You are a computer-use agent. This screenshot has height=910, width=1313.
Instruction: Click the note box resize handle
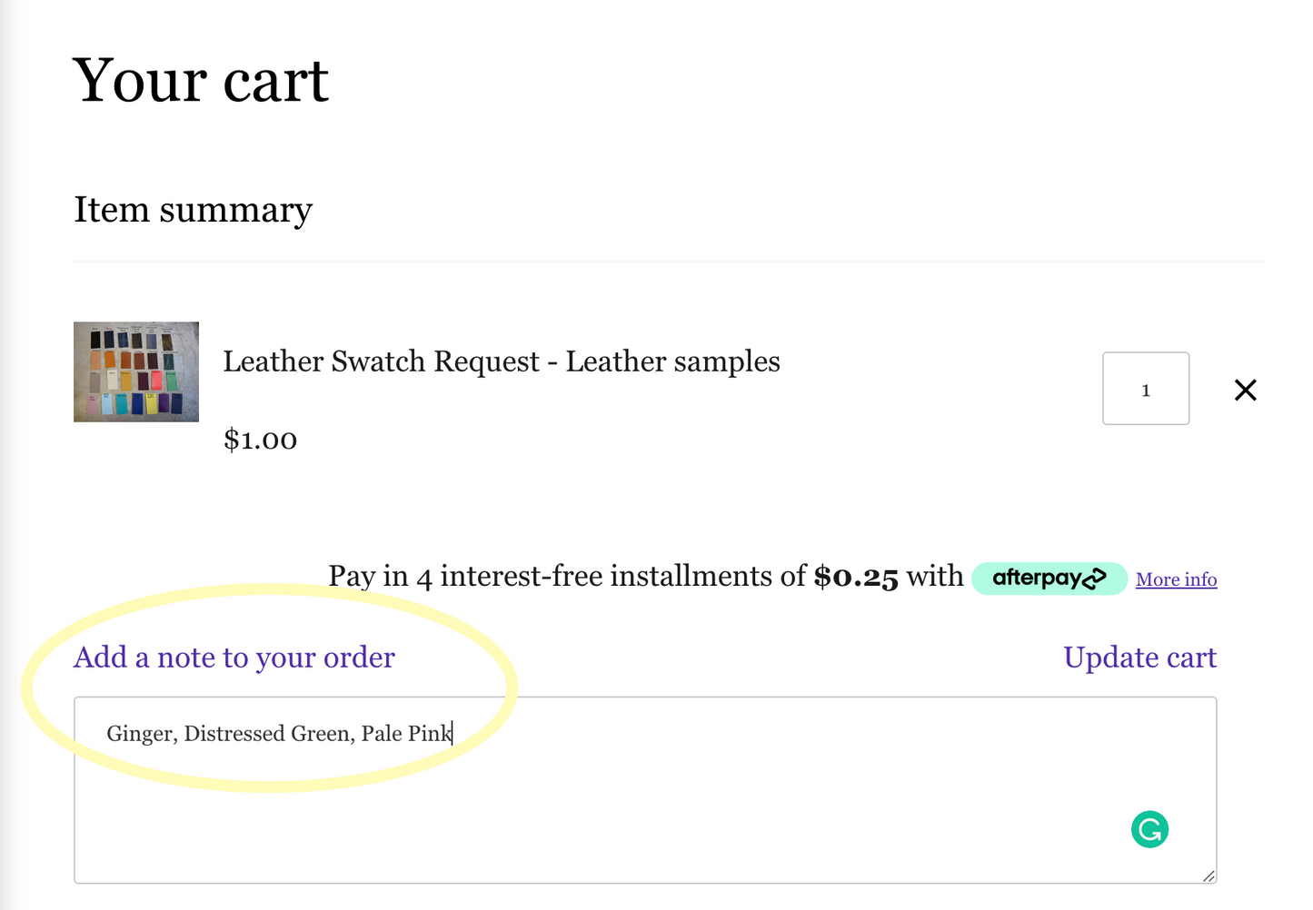(1209, 875)
